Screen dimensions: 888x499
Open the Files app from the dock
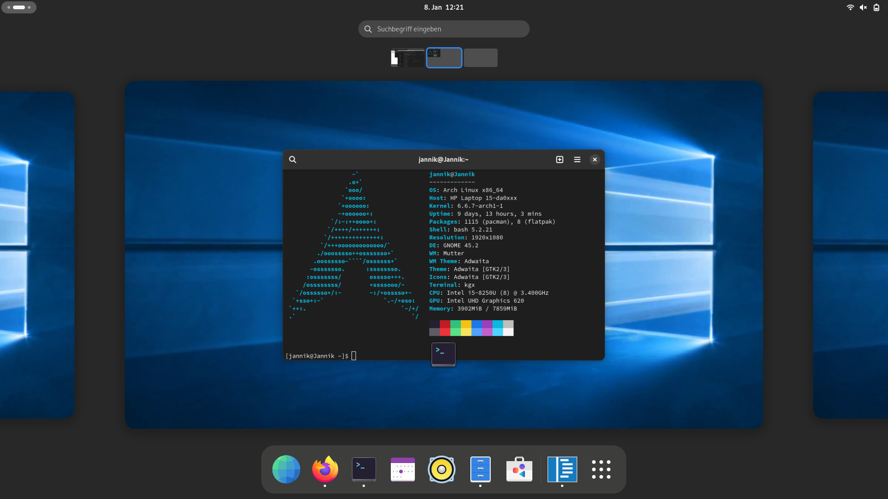(481, 469)
